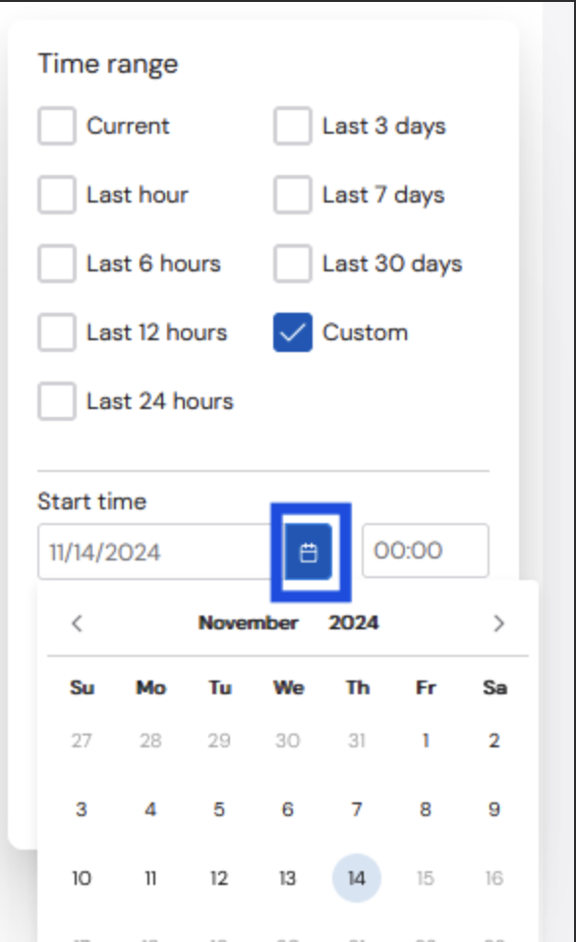Advance to next month with right chevron
576x942 pixels.
coord(498,623)
